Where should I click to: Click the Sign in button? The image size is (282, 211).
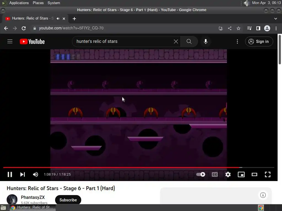259,41
